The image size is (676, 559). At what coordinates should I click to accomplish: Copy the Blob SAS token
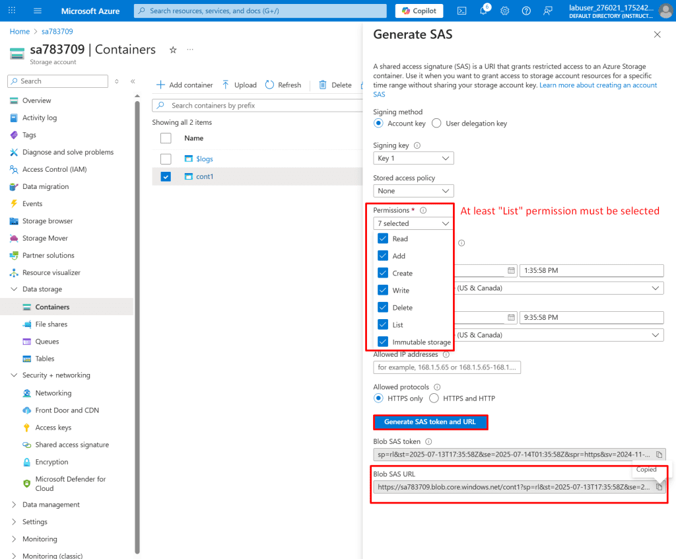pos(659,454)
